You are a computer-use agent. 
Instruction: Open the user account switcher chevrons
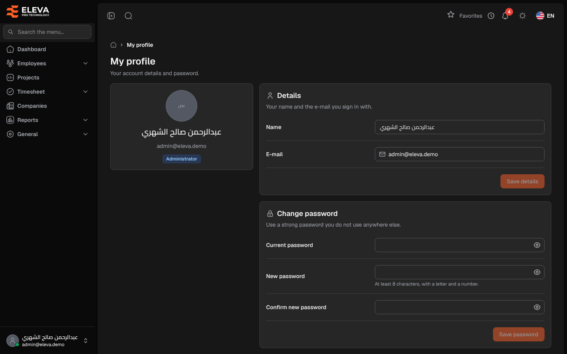tap(85, 341)
